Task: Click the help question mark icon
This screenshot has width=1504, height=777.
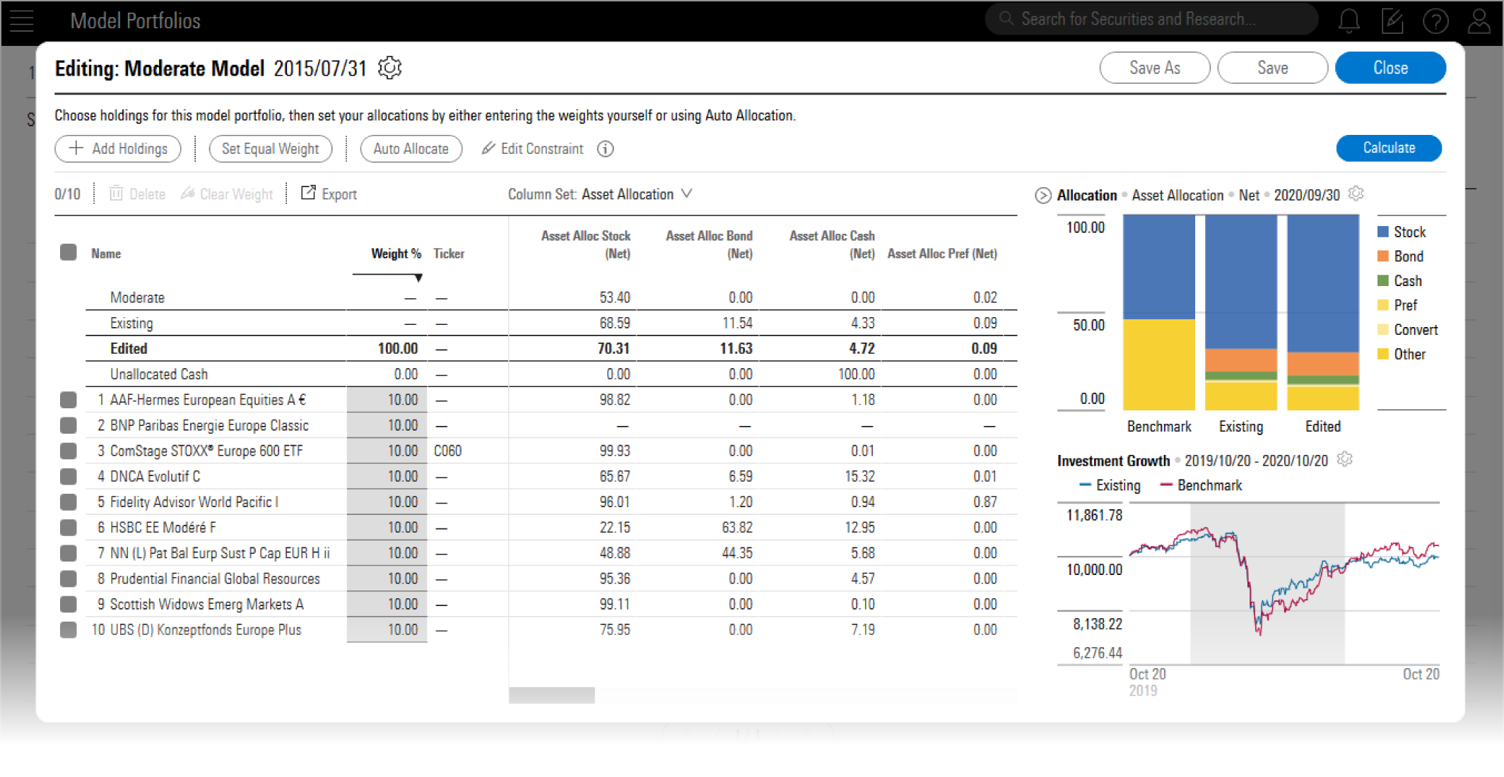Action: (1435, 20)
